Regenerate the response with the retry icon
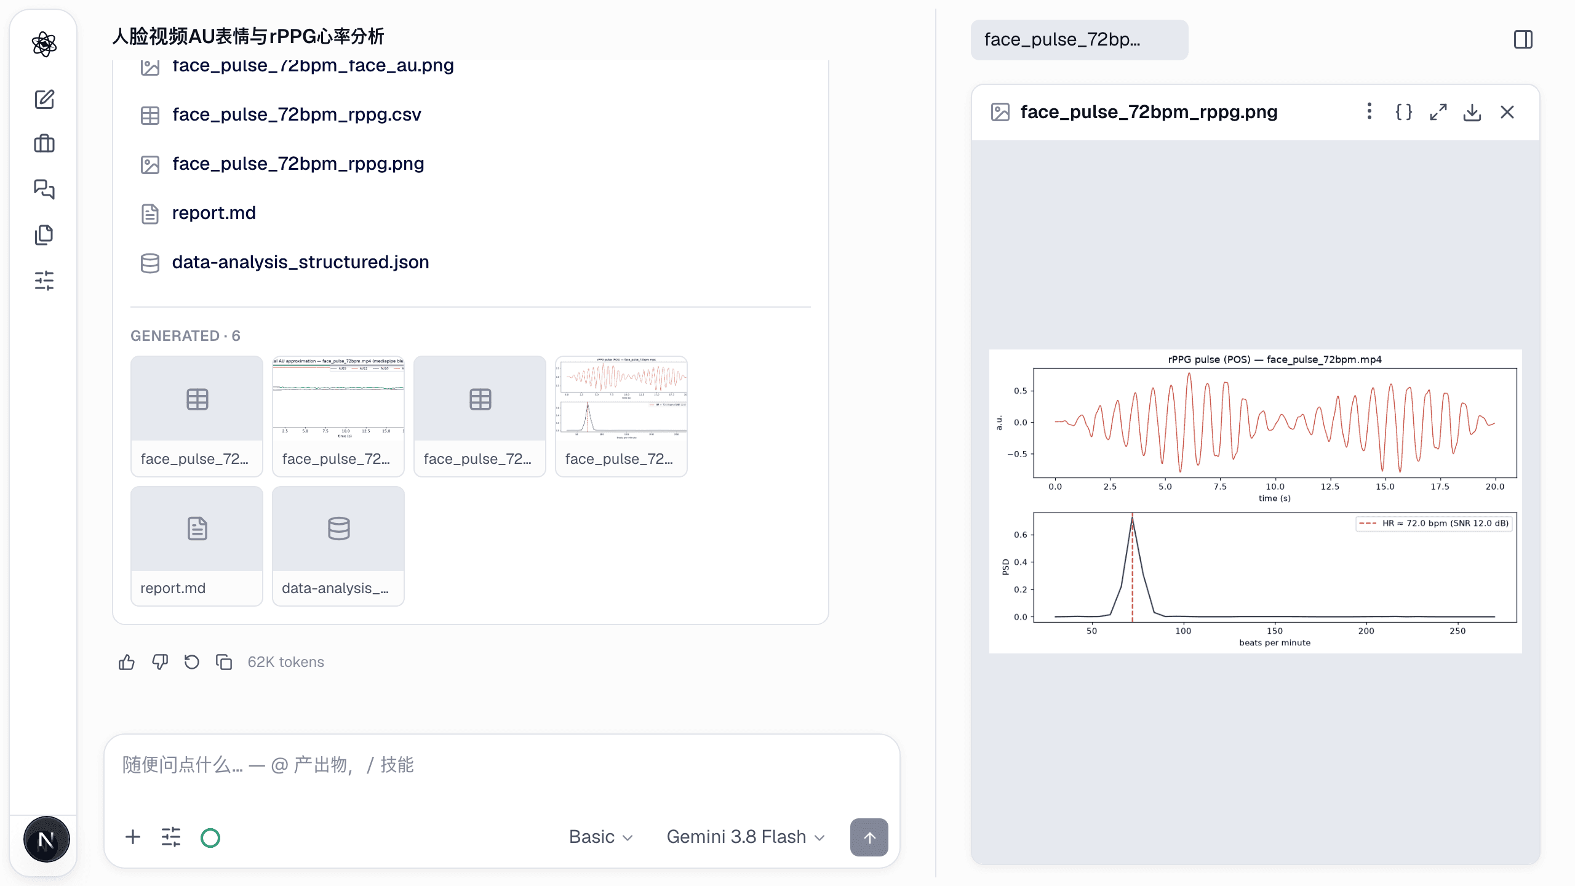 (x=192, y=662)
